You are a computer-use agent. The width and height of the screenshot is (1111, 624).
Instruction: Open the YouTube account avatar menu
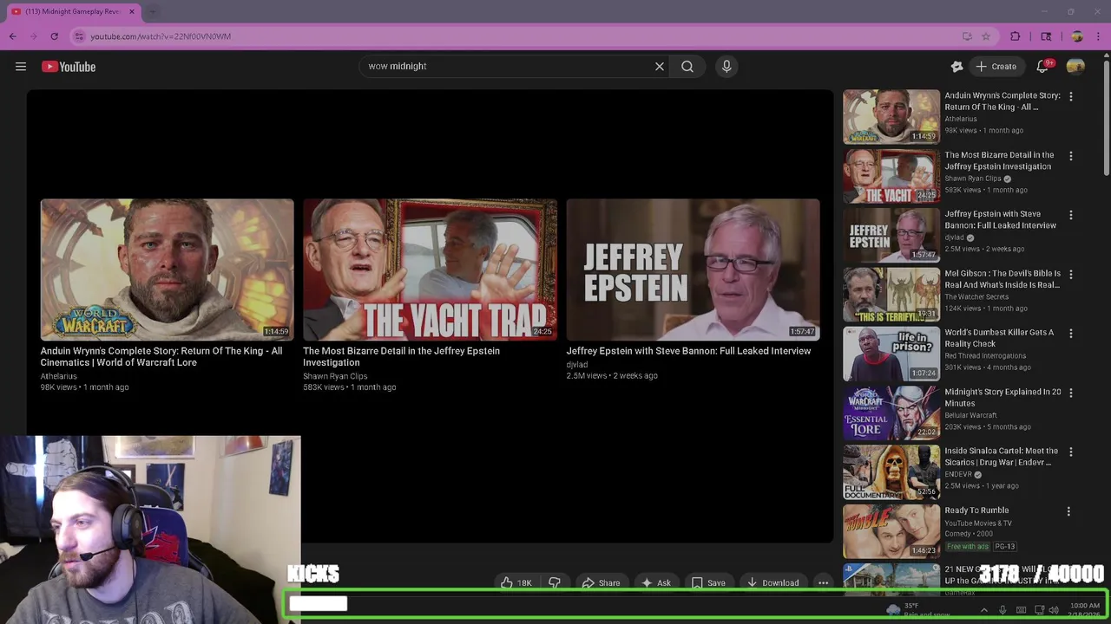[x=1075, y=66]
